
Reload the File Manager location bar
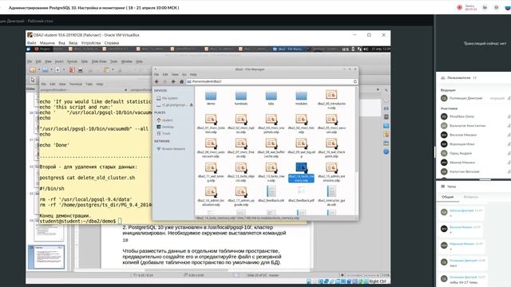[355, 81]
